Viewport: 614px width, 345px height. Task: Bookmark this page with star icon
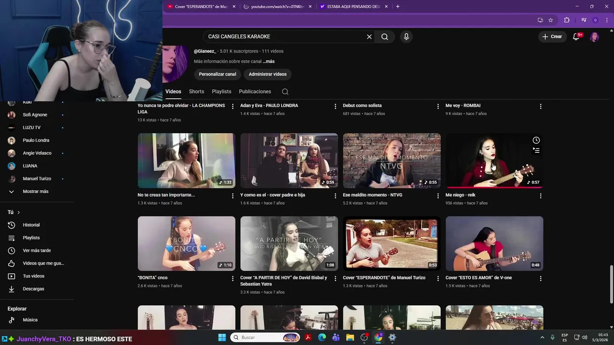pyautogui.click(x=551, y=20)
